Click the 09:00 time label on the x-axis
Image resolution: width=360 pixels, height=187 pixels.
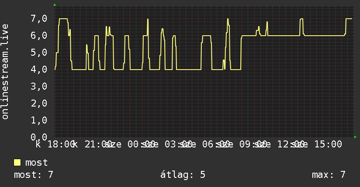[253, 144]
